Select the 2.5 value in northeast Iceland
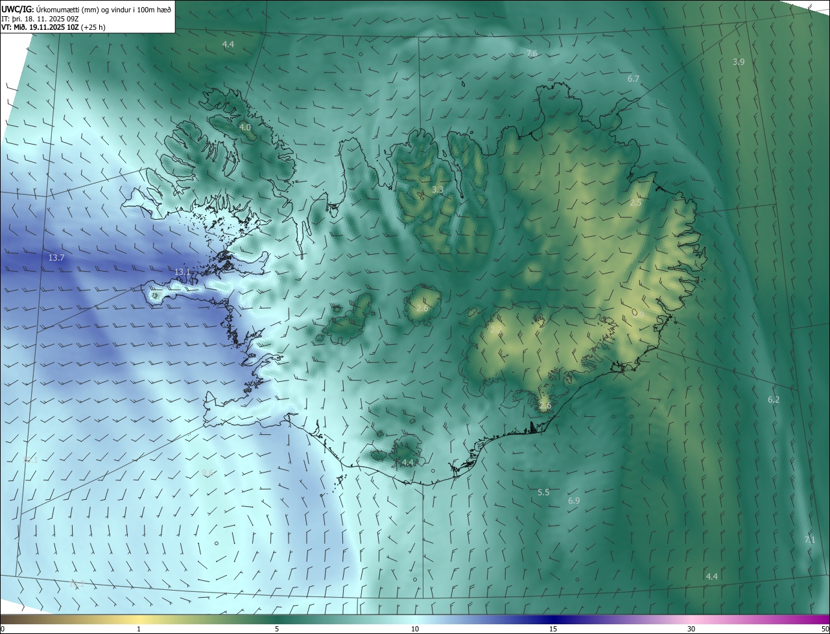Screen dimensions: 830x634 (635, 203)
